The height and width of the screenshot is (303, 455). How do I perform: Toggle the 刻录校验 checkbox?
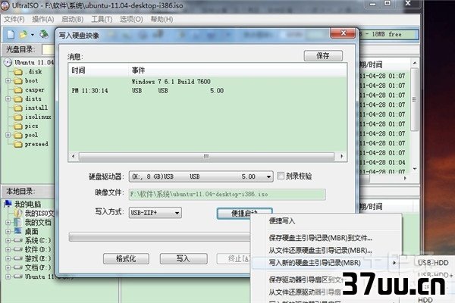tap(281, 176)
